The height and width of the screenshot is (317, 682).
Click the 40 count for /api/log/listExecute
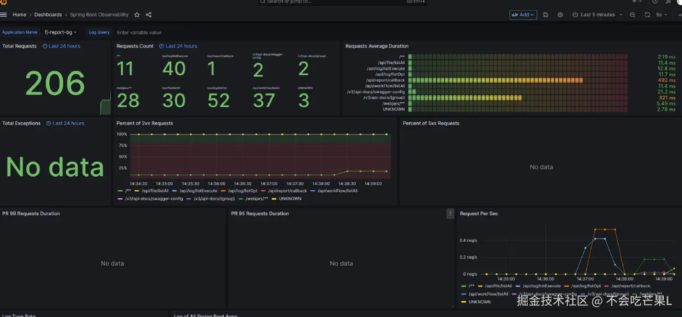174,69
